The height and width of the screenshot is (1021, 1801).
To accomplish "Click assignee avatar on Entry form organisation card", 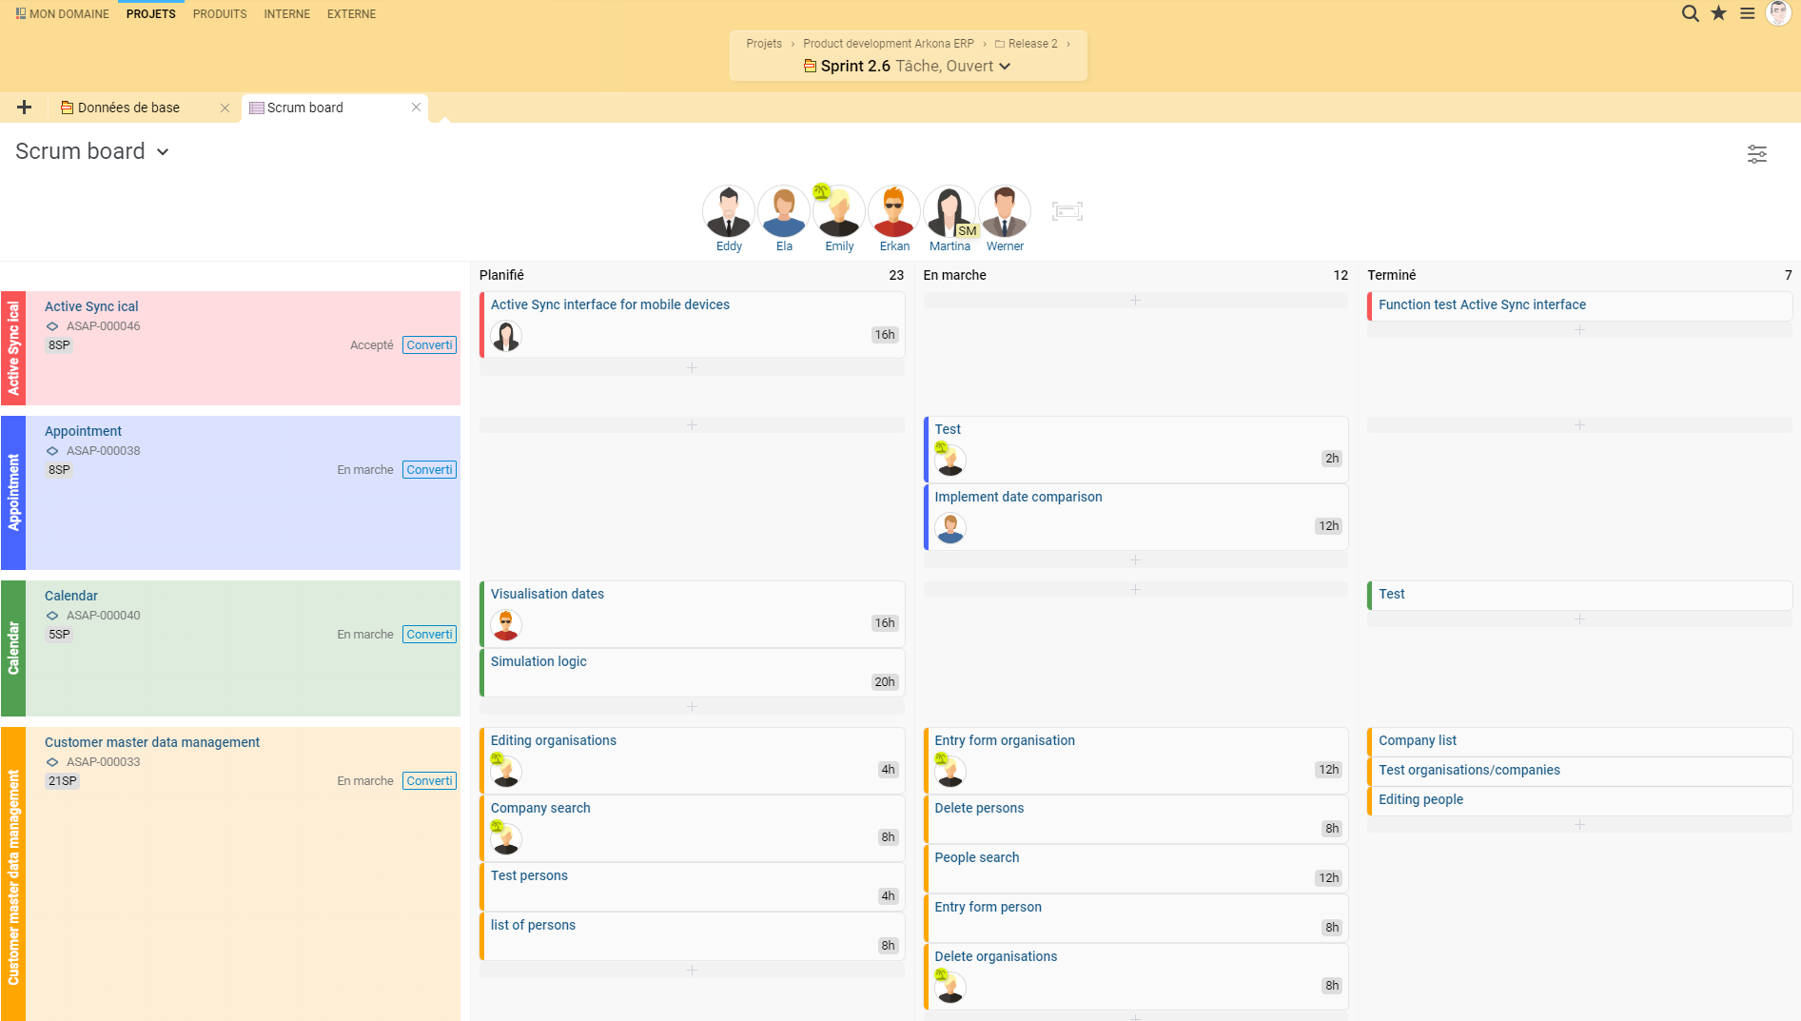I will [950, 771].
